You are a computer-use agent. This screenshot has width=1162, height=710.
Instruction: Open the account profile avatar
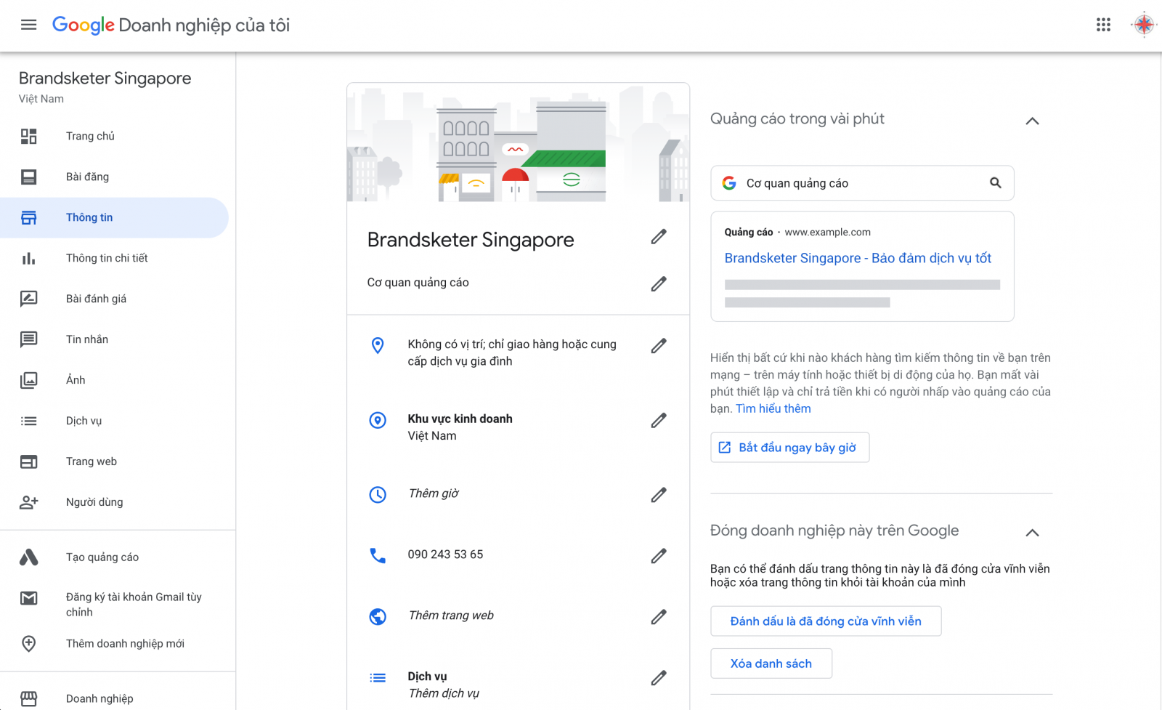coord(1144,25)
